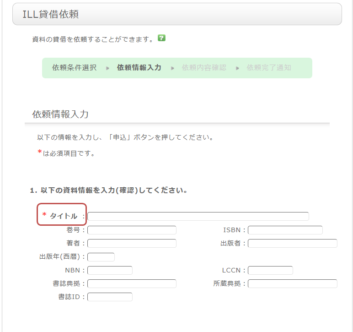353x332 pixels.
Task: Click the 依頼完了通知 step label
Action: click(x=269, y=68)
